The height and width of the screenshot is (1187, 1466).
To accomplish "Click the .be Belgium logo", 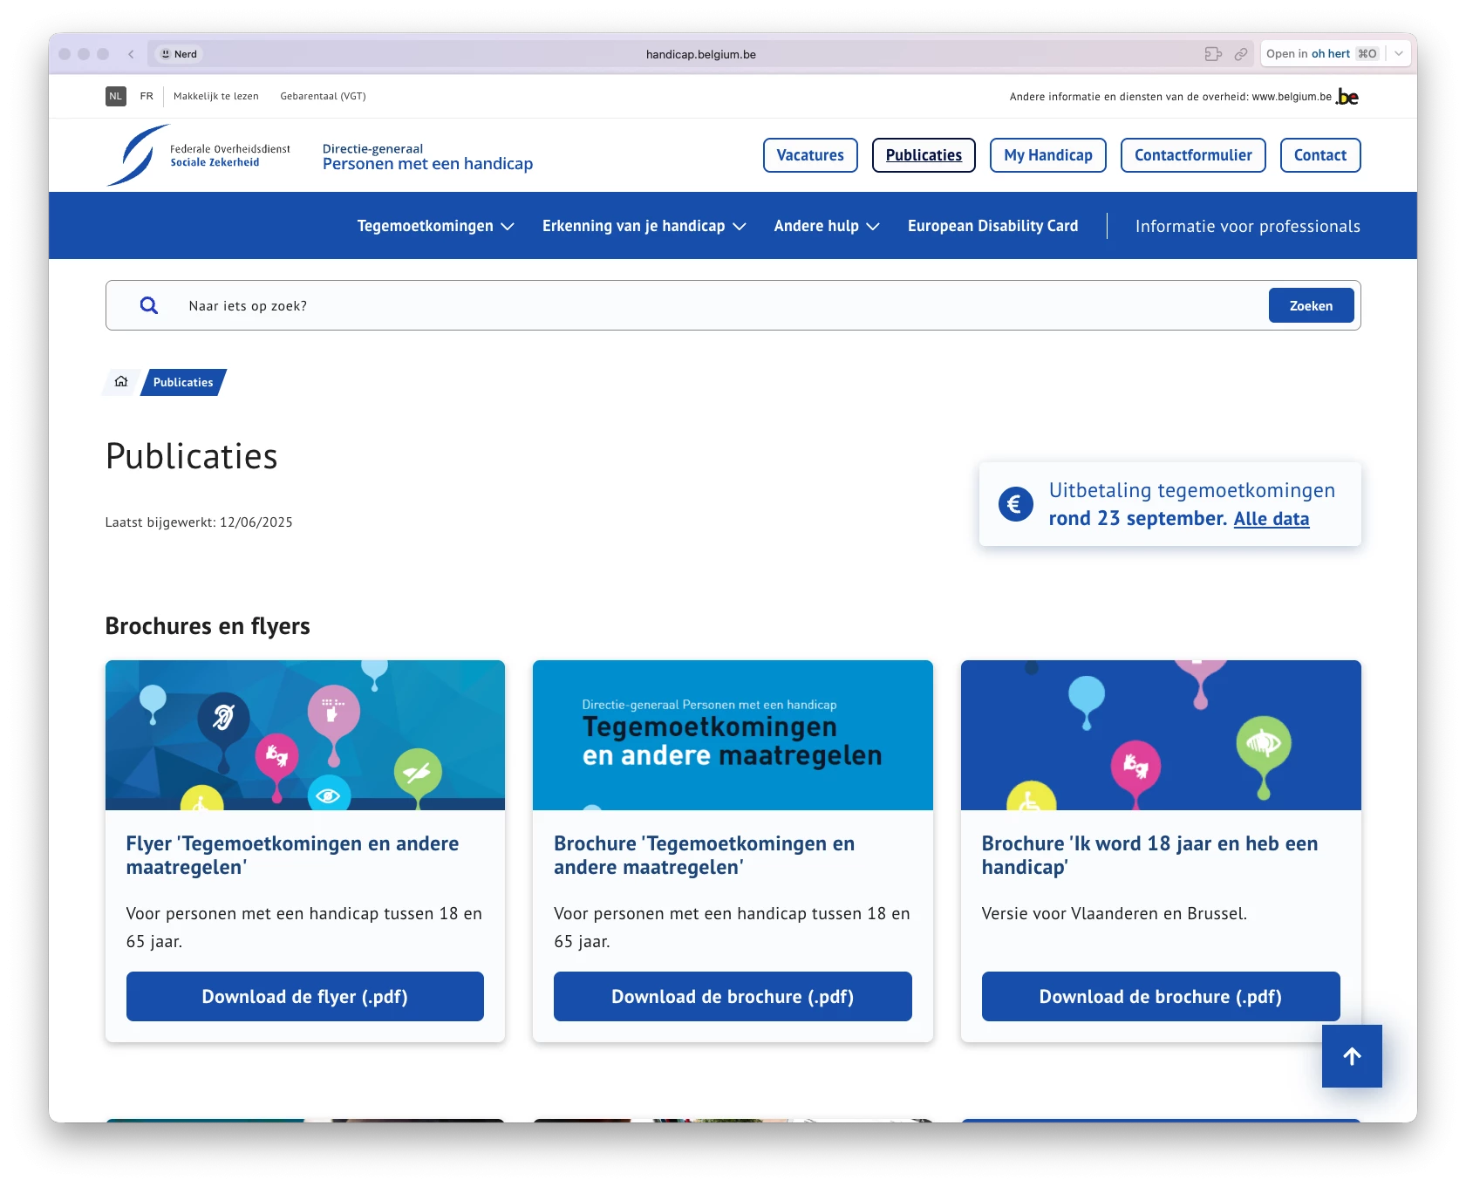I will [x=1347, y=97].
